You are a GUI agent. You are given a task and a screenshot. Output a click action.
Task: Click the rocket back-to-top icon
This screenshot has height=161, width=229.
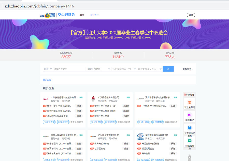(189, 158)
